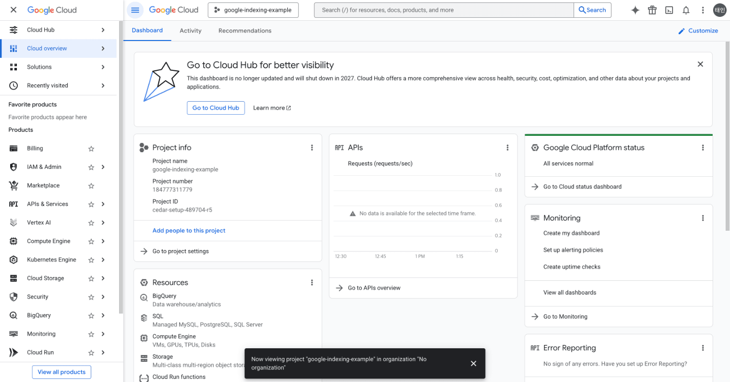Expand the Monitoring sidebar submenu chevron
Image resolution: width=730 pixels, height=382 pixels.
(103, 334)
